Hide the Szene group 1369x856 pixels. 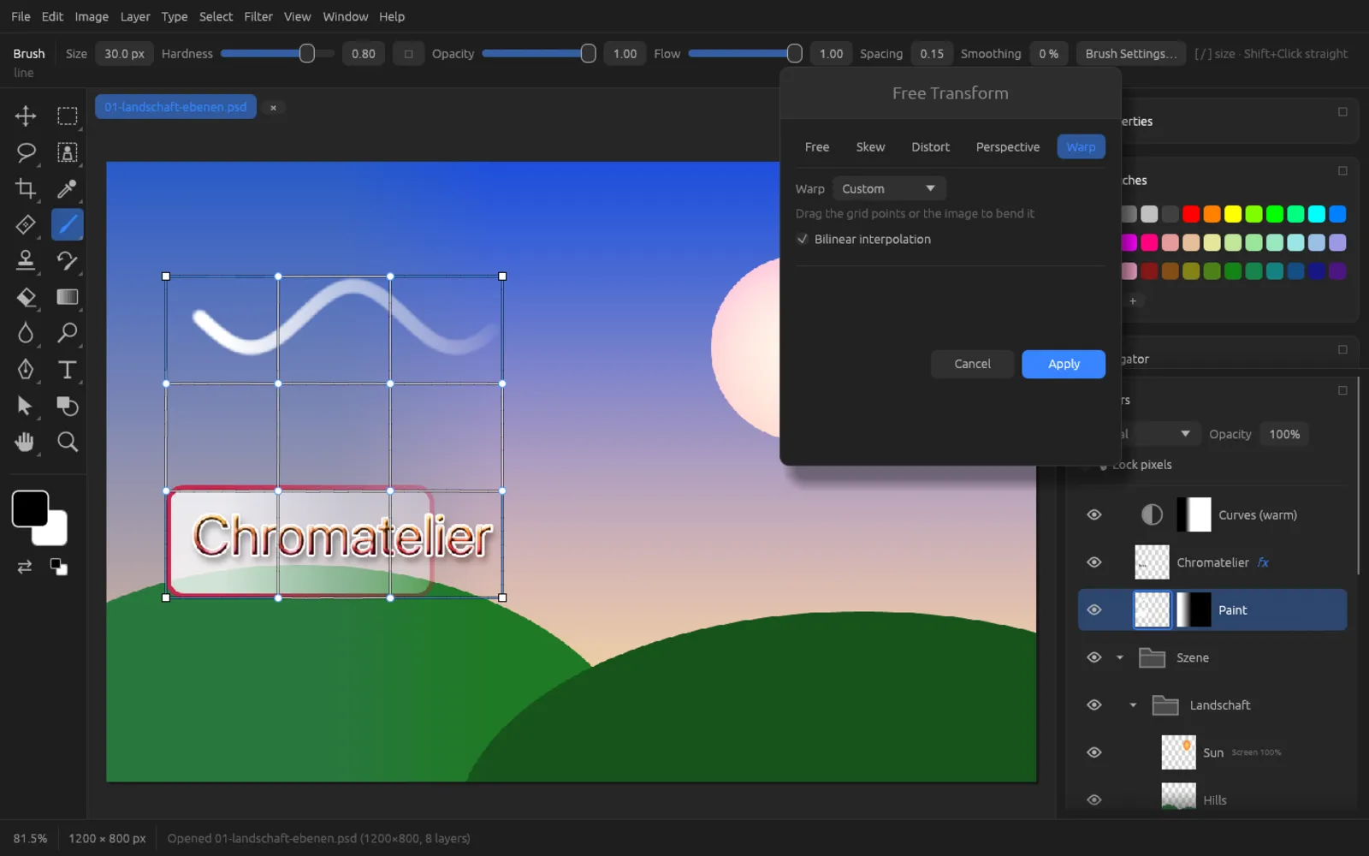(x=1093, y=657)
